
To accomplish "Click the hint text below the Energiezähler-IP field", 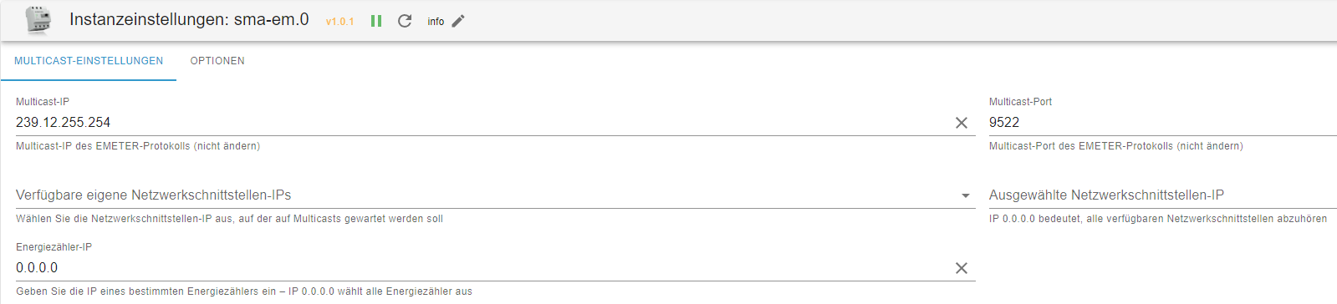I will (244, 291).
